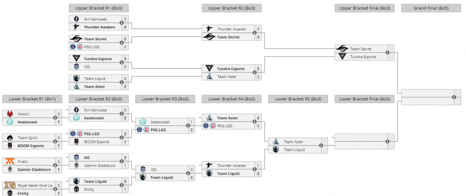Click Team Liquid in Lower Bracket R5

tap(295, 150)
